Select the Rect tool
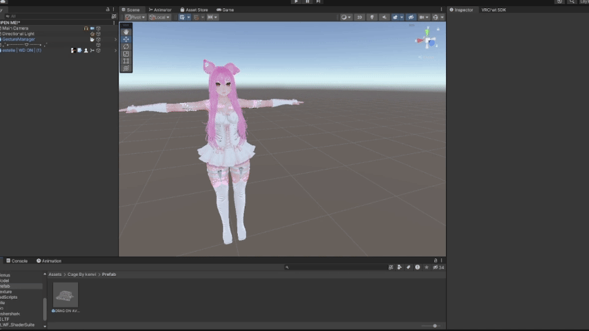The width and height of the screenshot is (589, 331). click(x=126, y=61)
